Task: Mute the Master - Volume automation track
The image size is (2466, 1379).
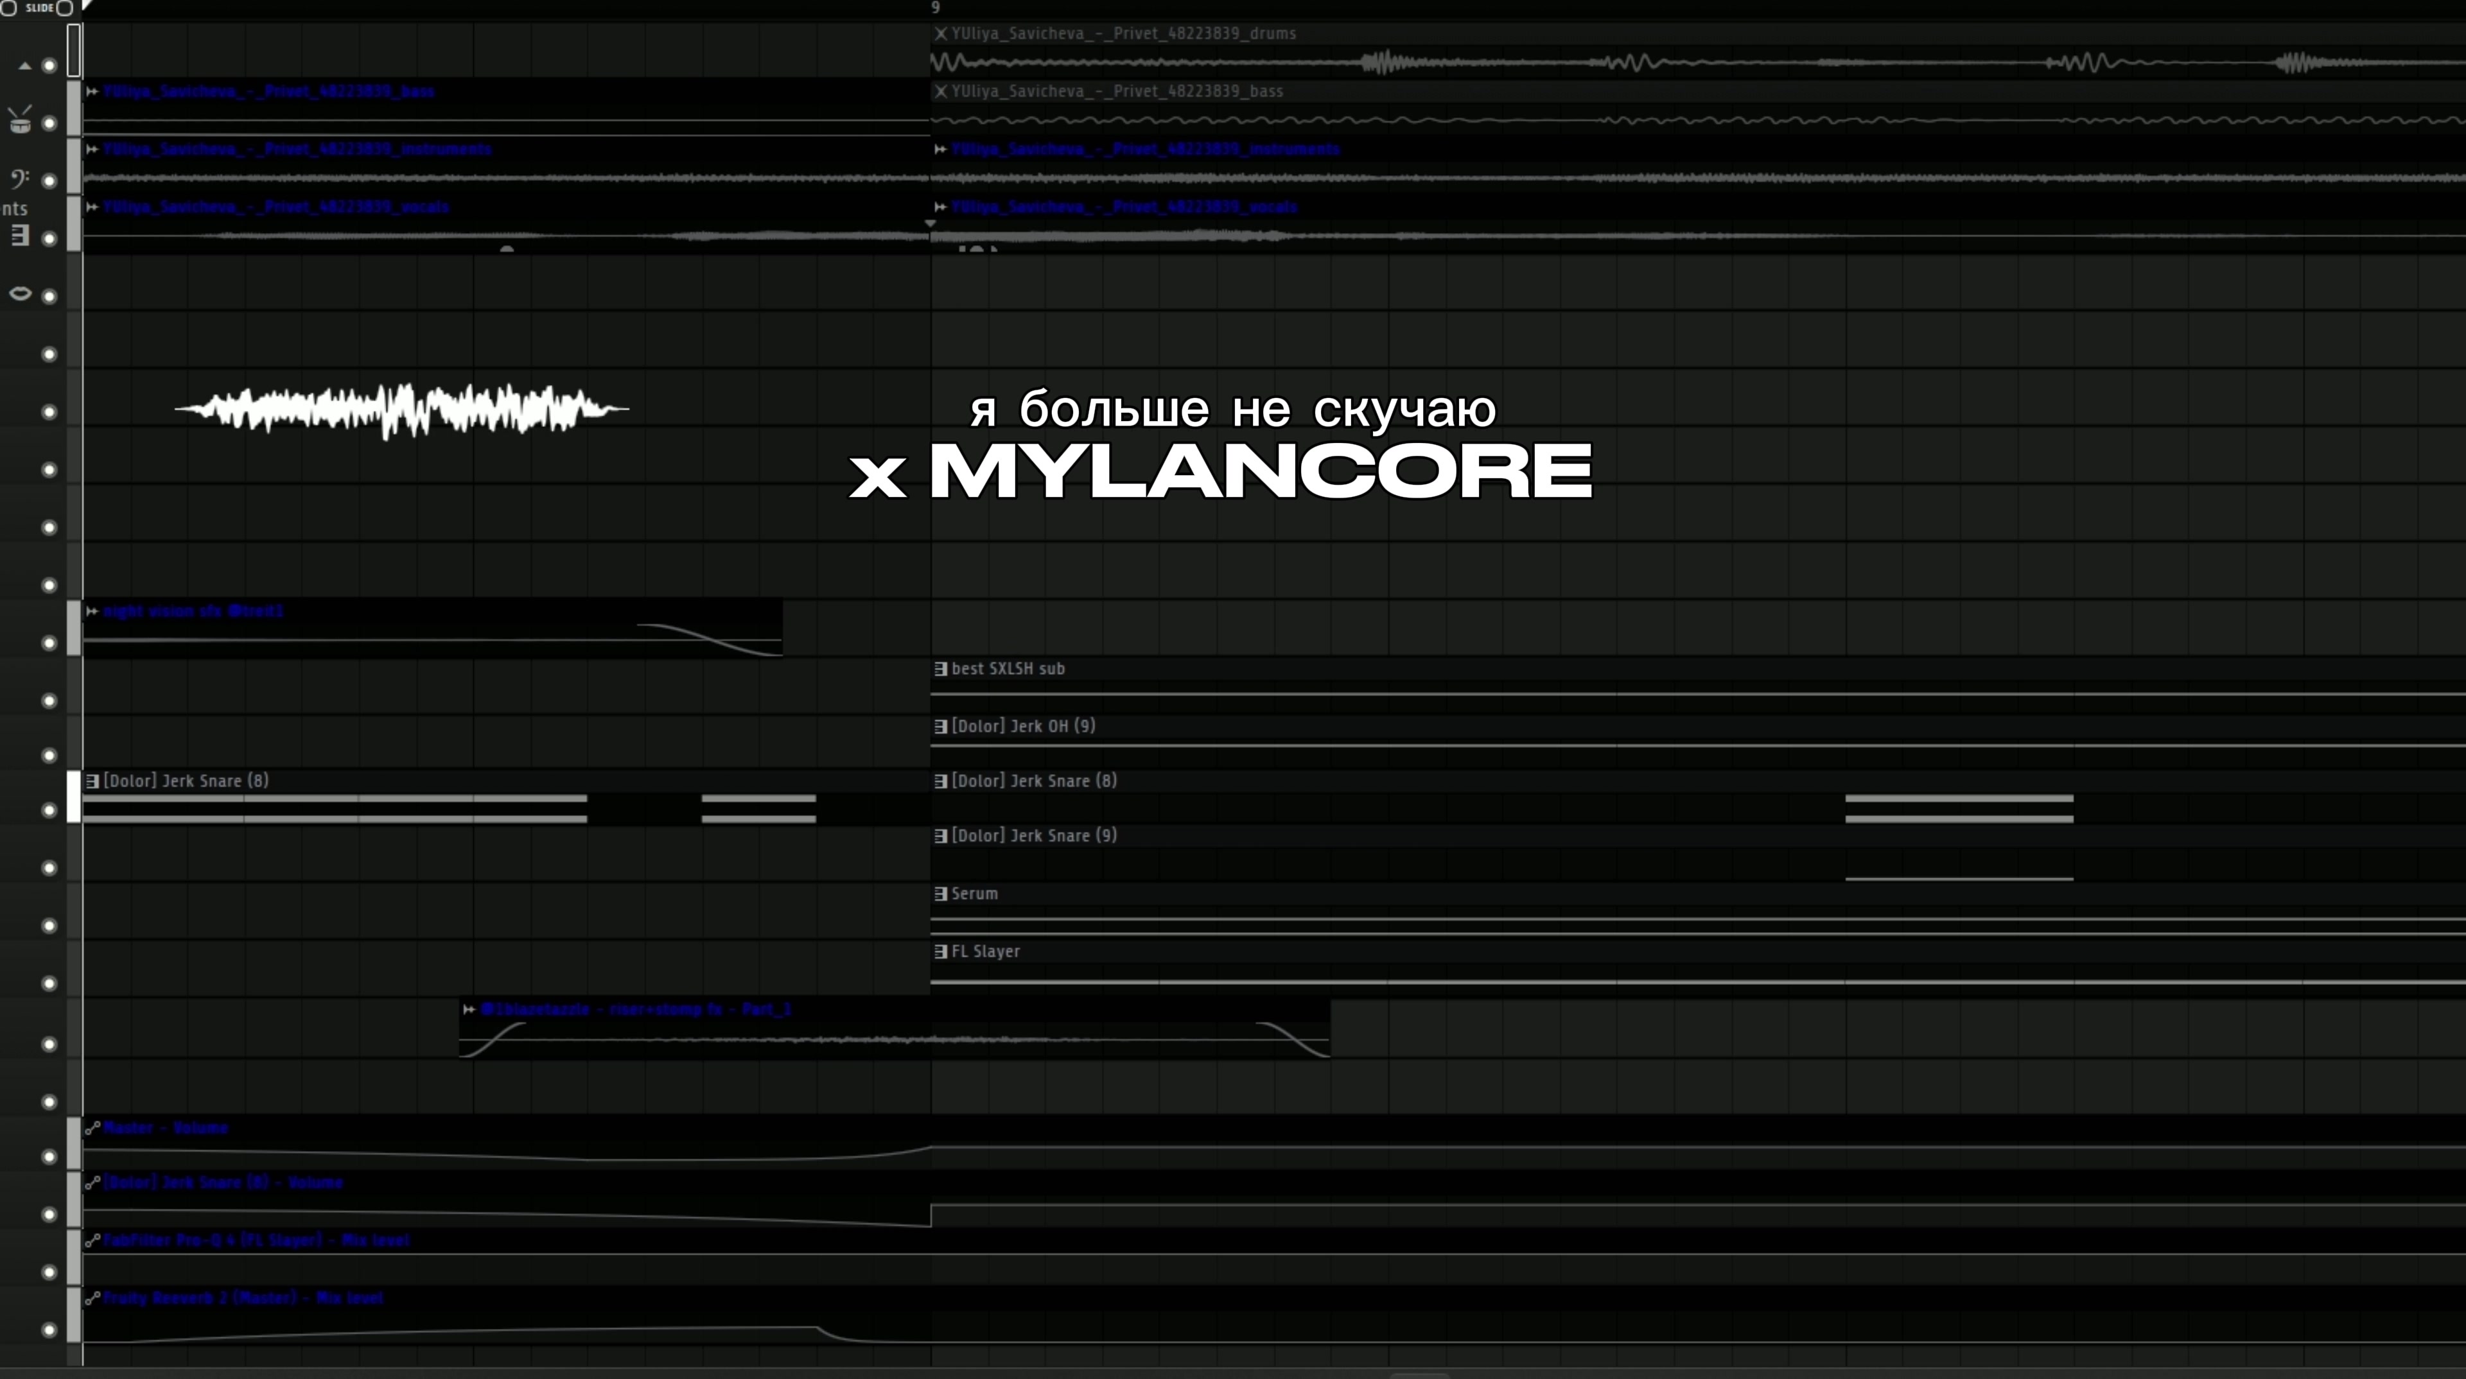Action: point(49,1157)
